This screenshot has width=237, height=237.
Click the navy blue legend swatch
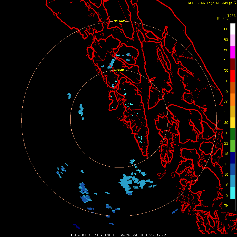(233, 158)
